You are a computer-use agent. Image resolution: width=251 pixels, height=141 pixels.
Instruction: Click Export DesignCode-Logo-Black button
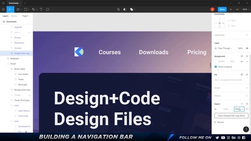pyautogui.click(x=231, y=116)
